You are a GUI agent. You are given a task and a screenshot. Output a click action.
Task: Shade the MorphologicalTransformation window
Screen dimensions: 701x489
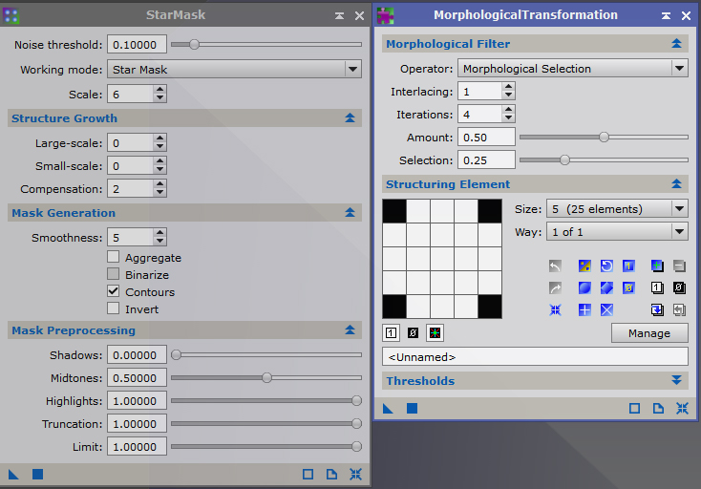tap(666, 15)
